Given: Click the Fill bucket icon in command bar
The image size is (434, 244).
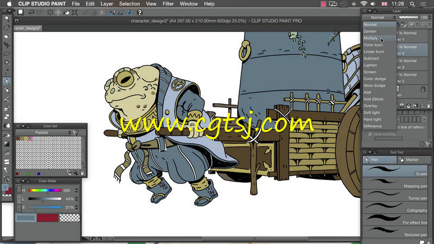Looking at the screenshot, I should coord(67,12).
